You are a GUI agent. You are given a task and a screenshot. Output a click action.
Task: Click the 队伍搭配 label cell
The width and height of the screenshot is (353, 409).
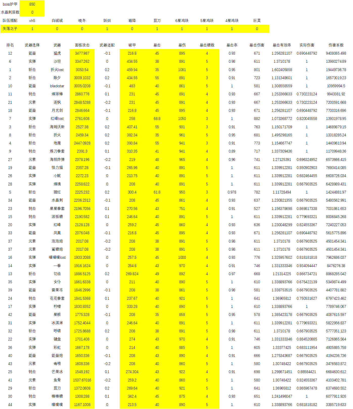[10, 21]
